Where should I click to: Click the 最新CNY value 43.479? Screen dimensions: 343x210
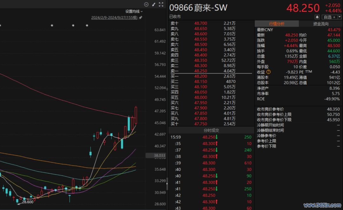click(x=334, y=30)
